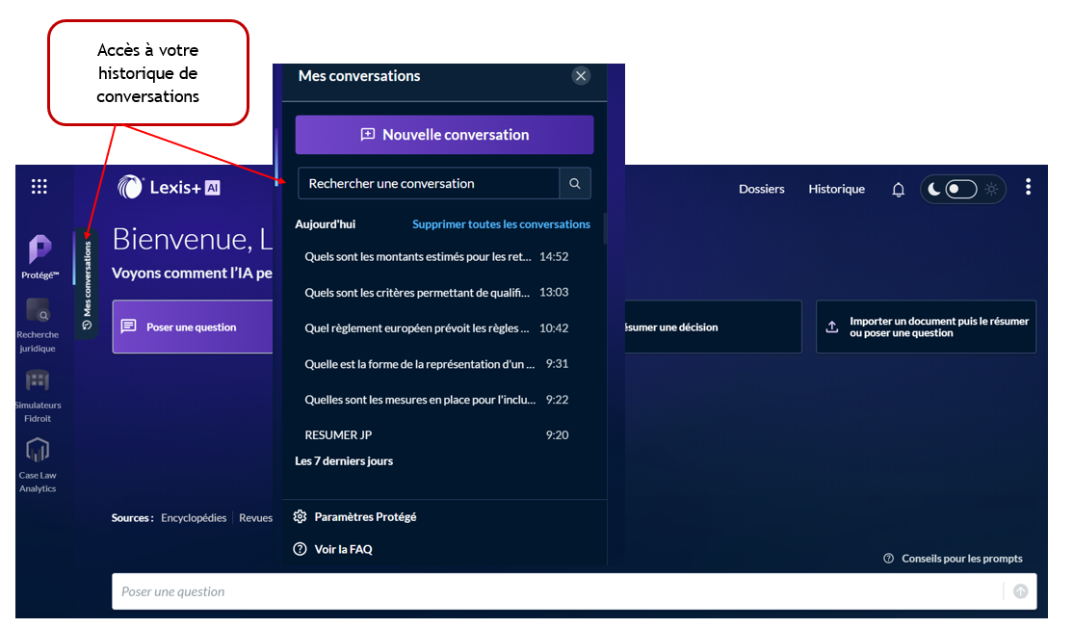Open the Dossiers menu item

click(x=761, y=189)
